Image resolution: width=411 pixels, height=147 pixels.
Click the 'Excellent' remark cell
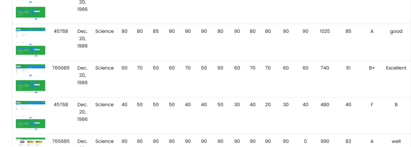[x=396, y=68]
